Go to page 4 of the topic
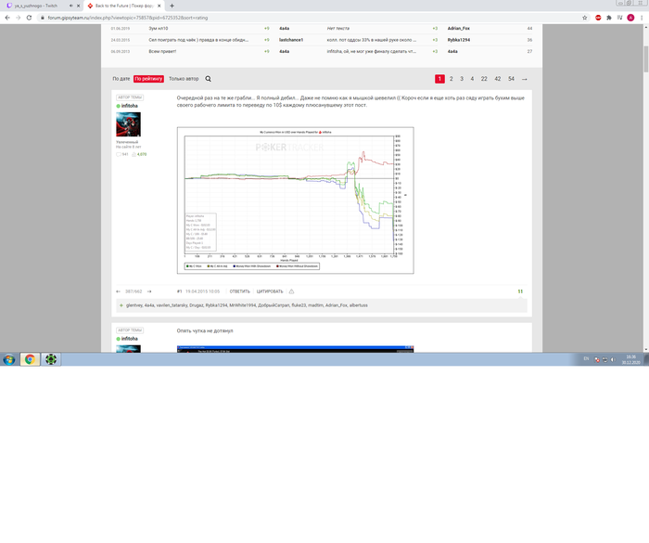The height and width of the screenshot is (543, 649). pyautogui.click(x=472, y=79)
